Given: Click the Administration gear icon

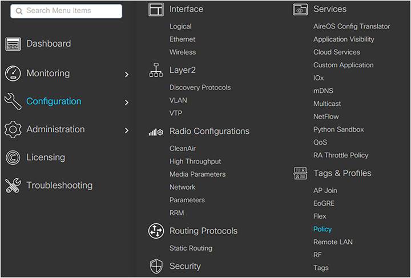Looking at the screenshot, I should click(13, 129).
